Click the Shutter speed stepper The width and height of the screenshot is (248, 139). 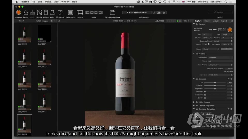(x=211, y=38)
